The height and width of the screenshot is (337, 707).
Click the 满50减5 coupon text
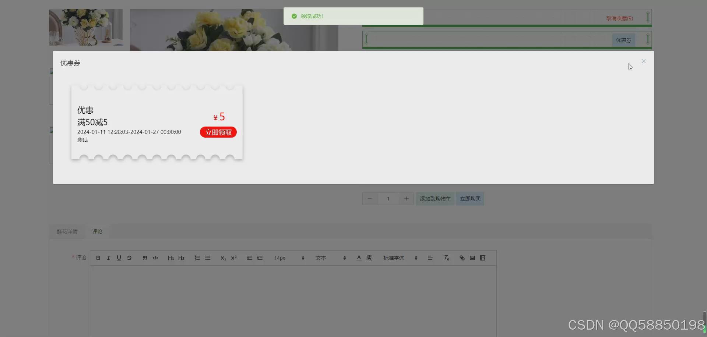click(92, 122)
